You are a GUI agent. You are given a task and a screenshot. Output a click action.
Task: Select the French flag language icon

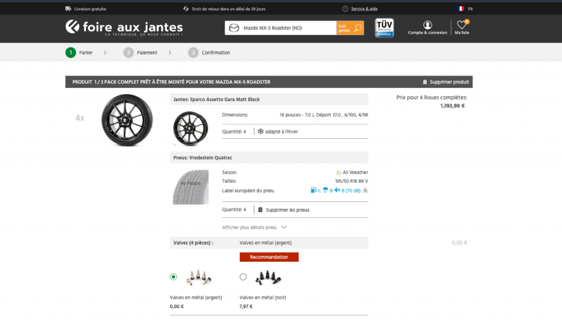(461, 9)
